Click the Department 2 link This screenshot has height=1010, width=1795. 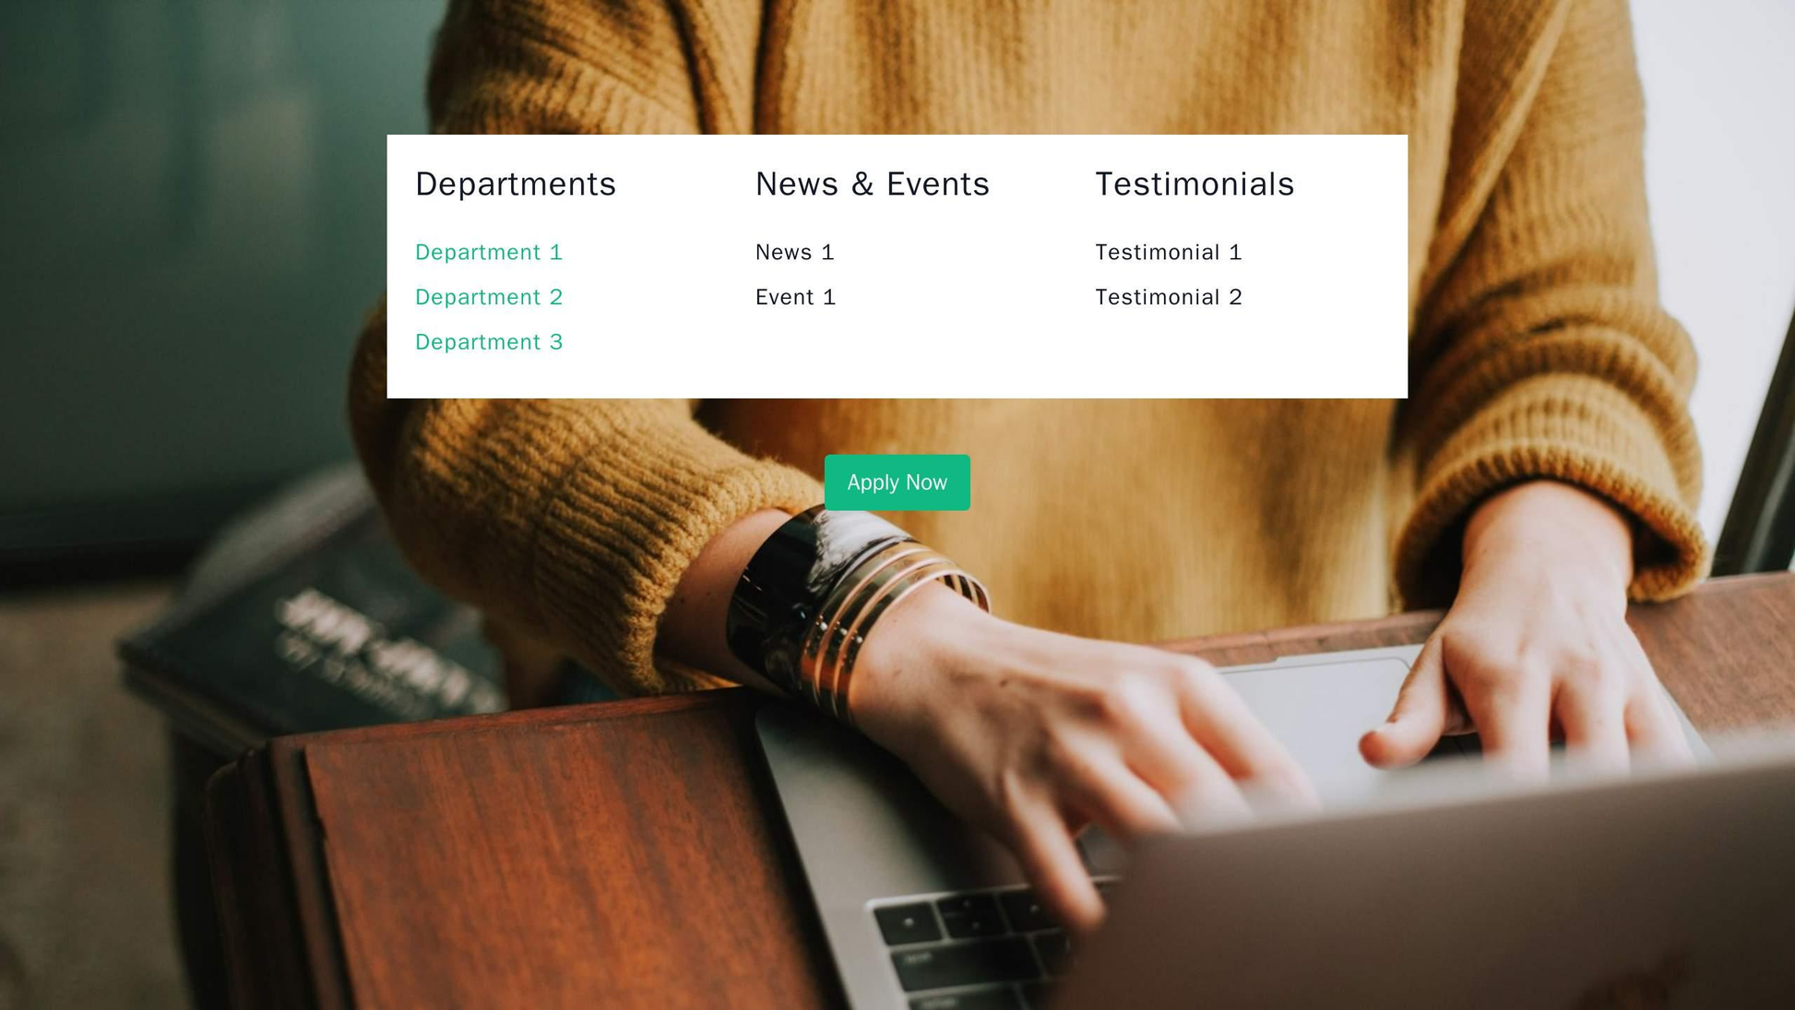point(490,297)
